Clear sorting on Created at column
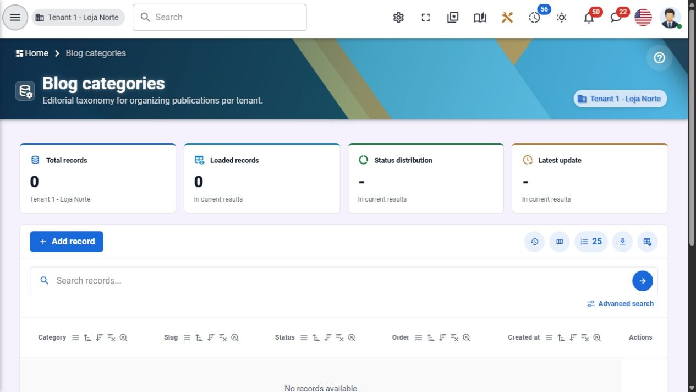This screenshot has width=696, height=392. (x=585, y=337)
